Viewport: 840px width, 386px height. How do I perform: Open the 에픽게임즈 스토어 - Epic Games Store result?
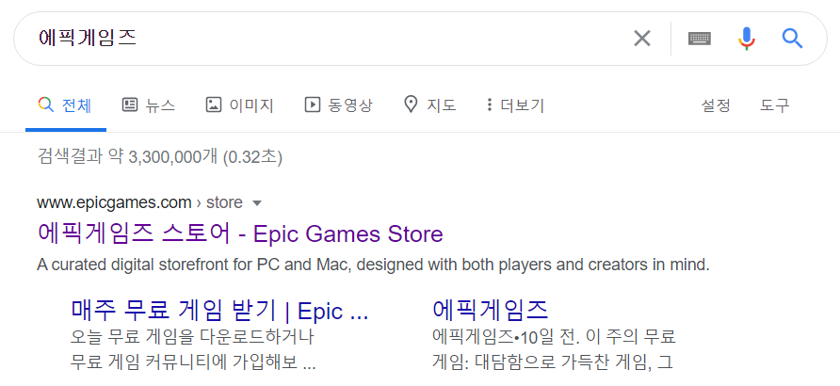[240, 234]
